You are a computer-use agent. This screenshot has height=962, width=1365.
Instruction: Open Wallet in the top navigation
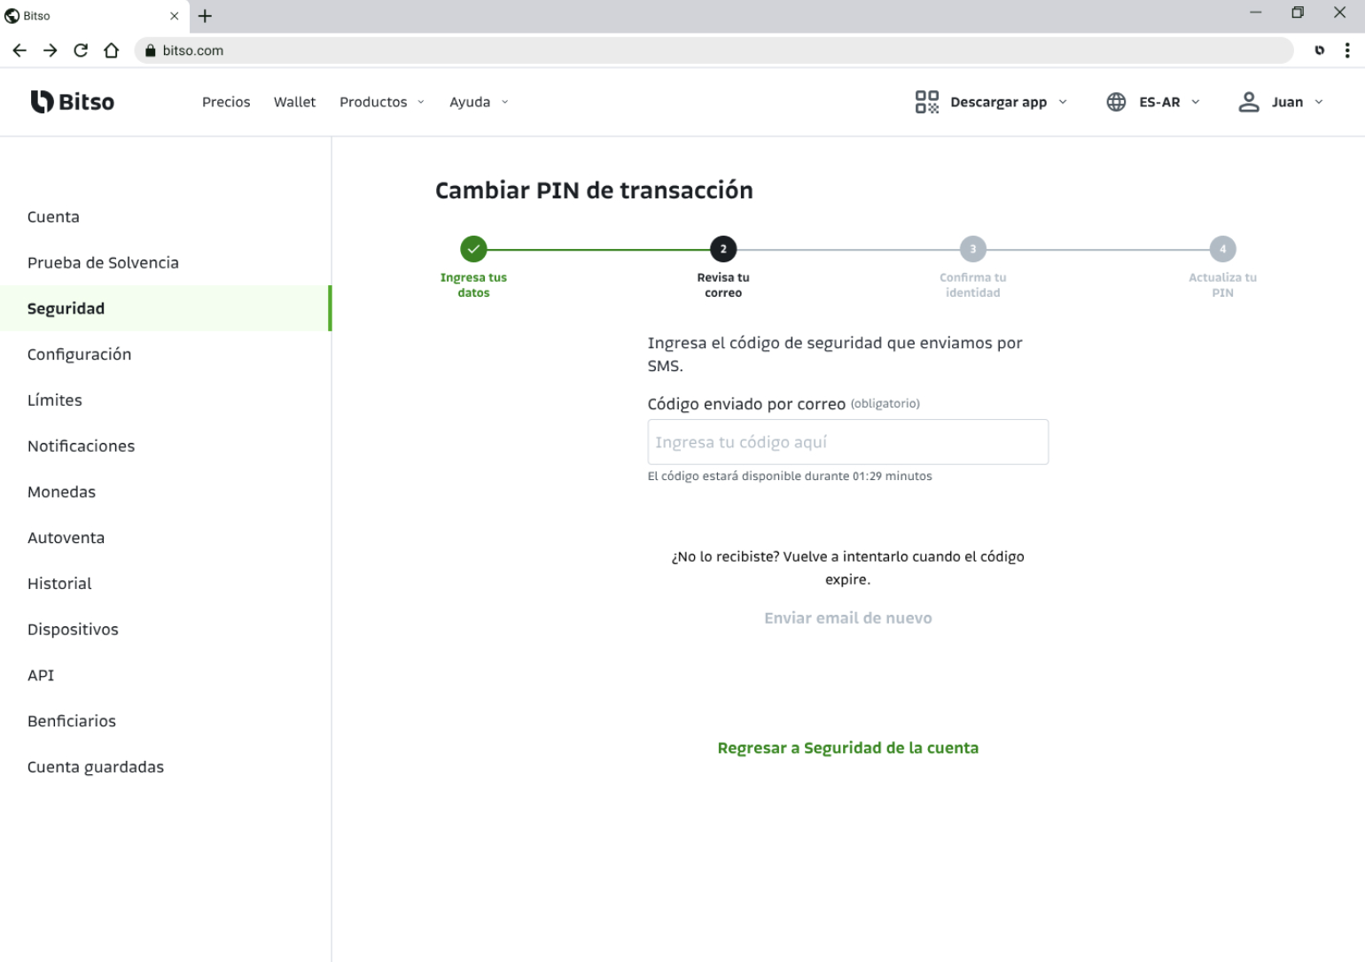[295, 102]
